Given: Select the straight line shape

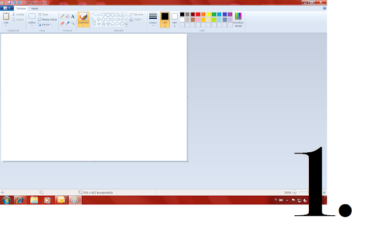Looking at the screenshot, I should [94, 15].
